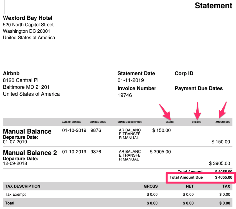Viewport: 236px width, 209px height.
Task: Select invoice number 19746
Action: 125,95
